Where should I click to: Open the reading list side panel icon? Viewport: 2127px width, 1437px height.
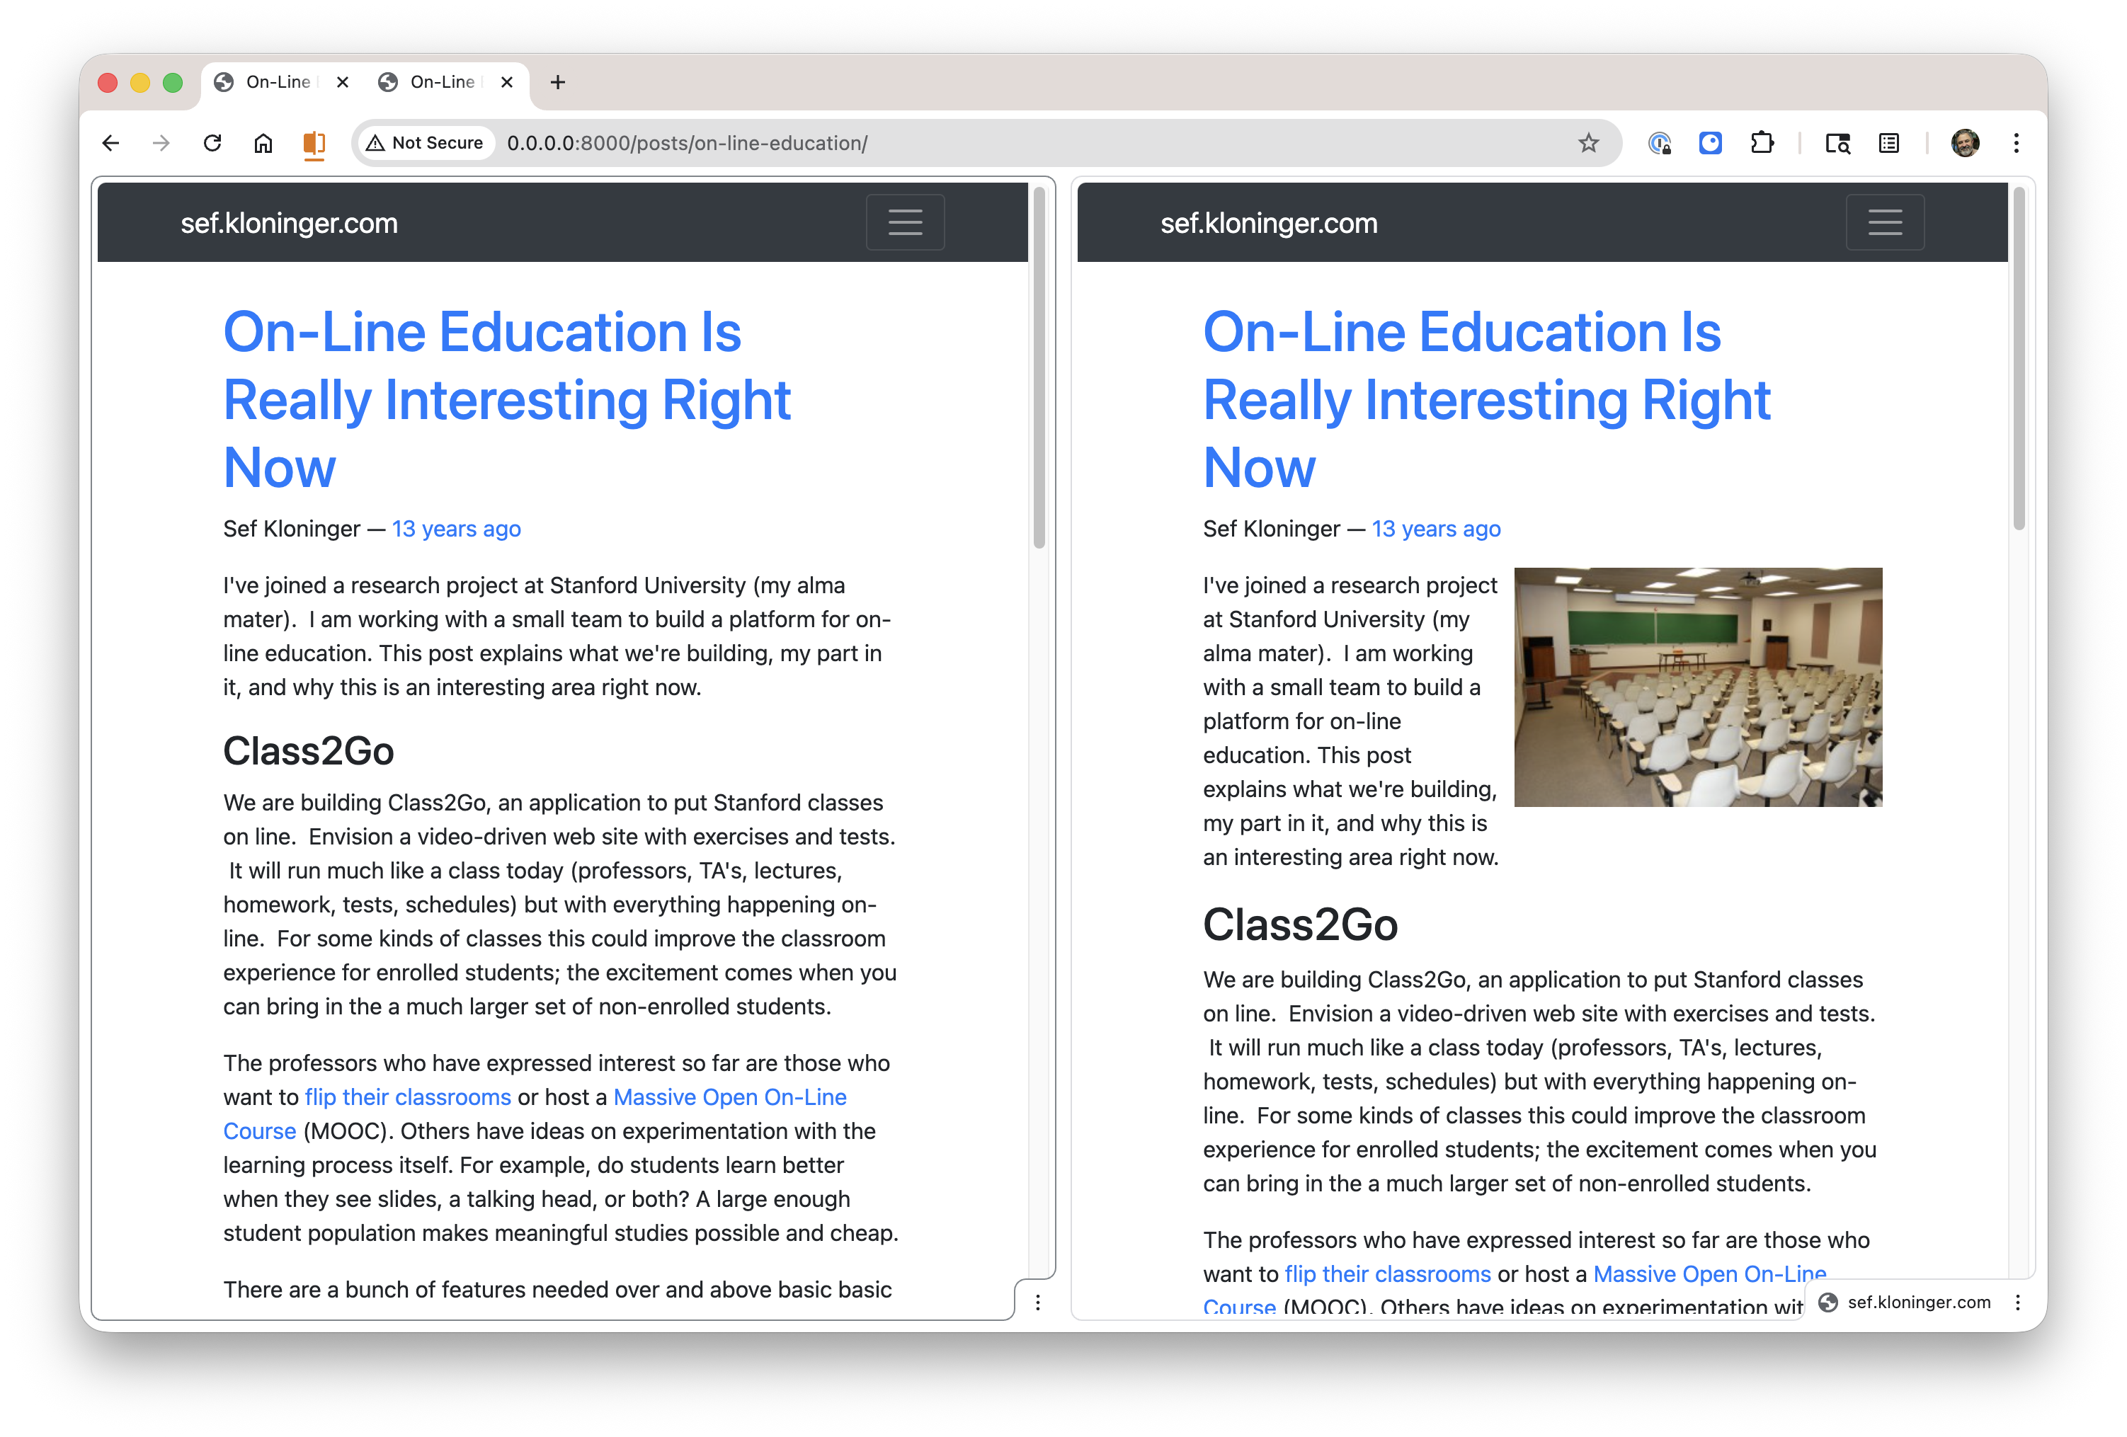pos(1888,143)
